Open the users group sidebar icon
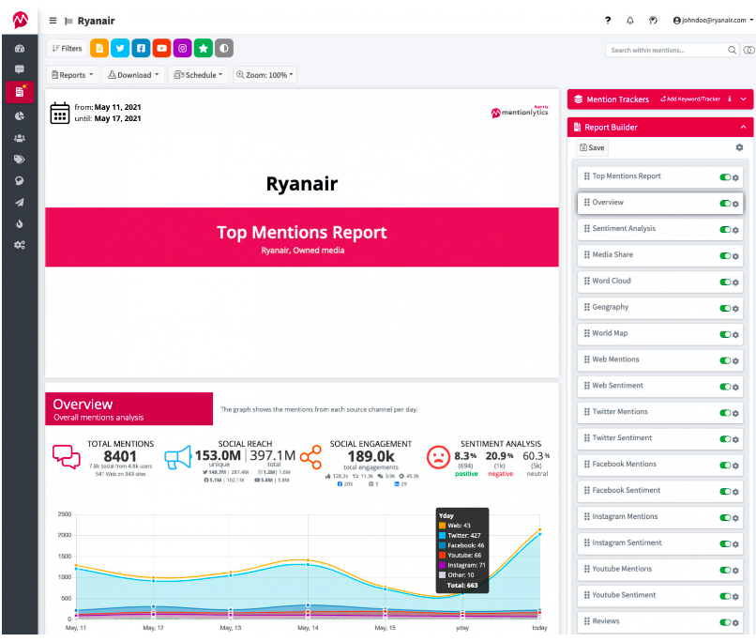This screenshot has width=756, height=642. tap(20, 138)
